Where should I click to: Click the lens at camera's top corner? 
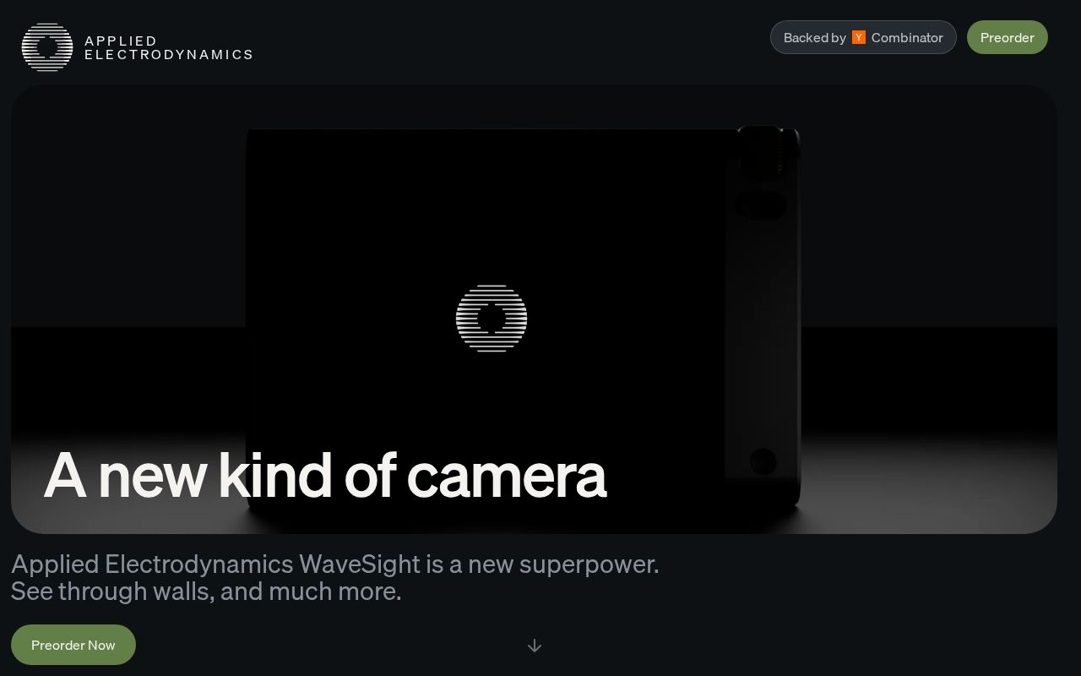(769, 150)
